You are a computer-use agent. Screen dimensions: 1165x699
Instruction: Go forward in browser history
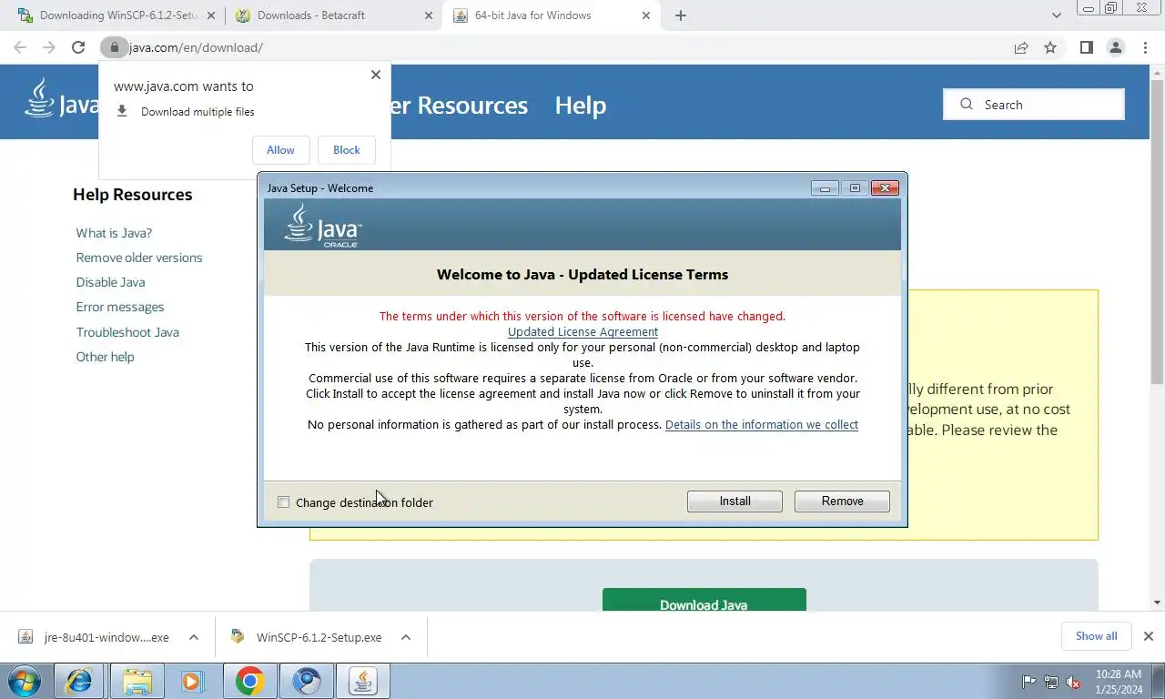[49, 47]
